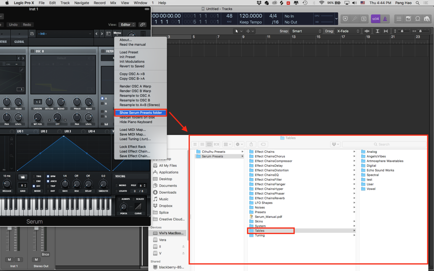Choose Init Preset from Serum menu
Viewport: 434px width, 271px height.
tap(127, 57)
